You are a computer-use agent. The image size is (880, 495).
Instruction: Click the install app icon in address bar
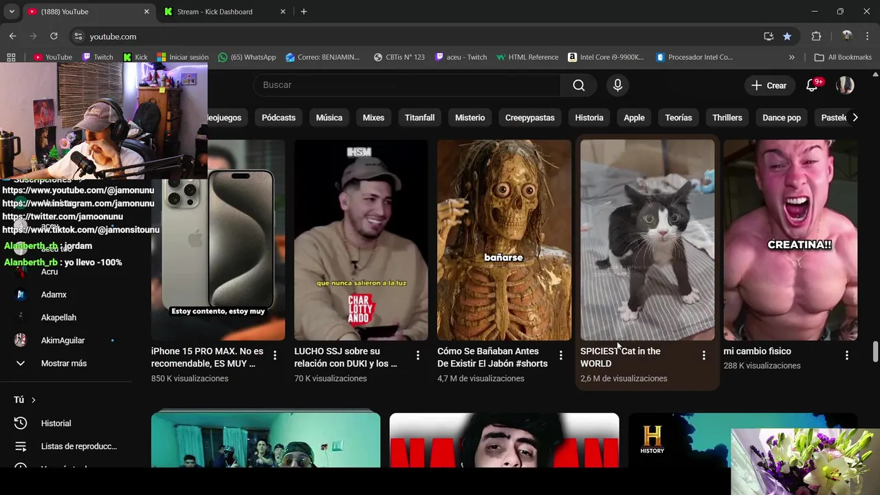(769, 36)
